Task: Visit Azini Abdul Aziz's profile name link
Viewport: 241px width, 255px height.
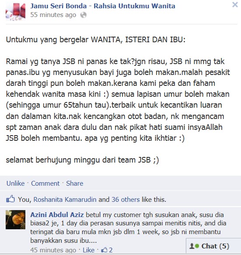Action: [x=57, y=214]
